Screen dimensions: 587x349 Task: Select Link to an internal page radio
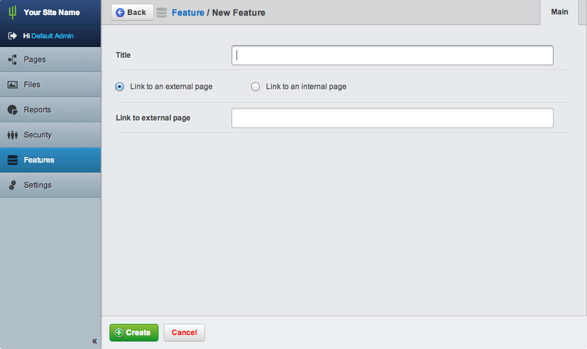click(255, 87)
